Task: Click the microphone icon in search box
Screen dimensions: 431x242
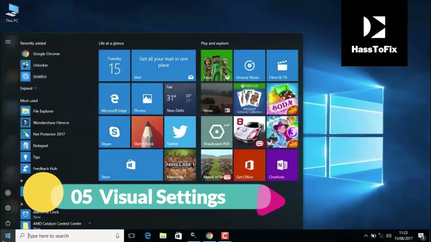Action: pos(118,236)
